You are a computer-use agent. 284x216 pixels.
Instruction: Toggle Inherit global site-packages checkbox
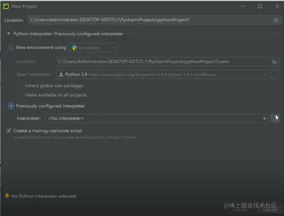point(20,86)
